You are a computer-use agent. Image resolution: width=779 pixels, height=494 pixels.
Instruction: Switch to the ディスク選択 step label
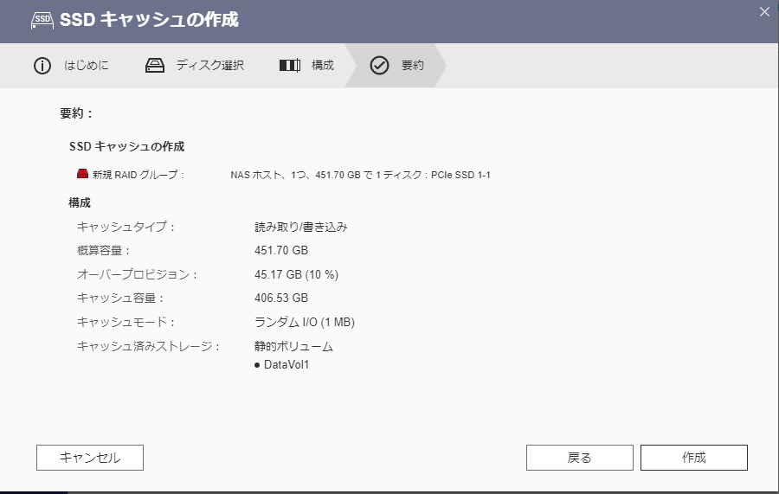tap(209, 66)
